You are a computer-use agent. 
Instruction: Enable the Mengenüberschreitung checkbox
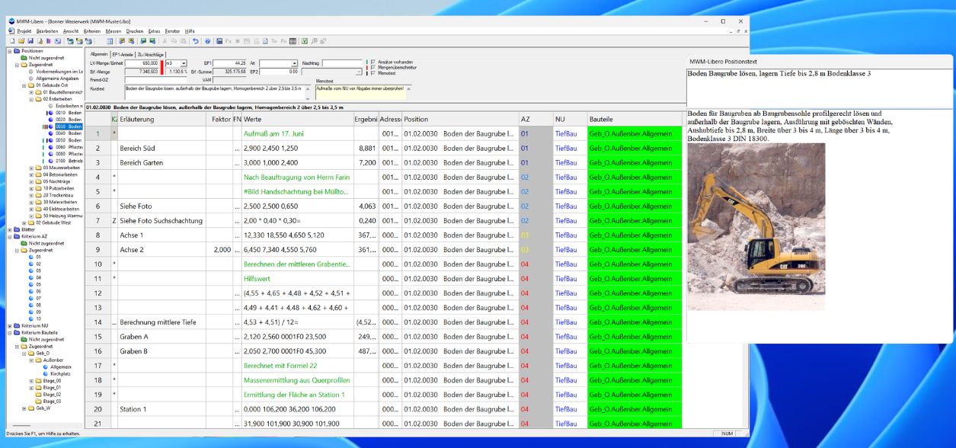(372, 66)
